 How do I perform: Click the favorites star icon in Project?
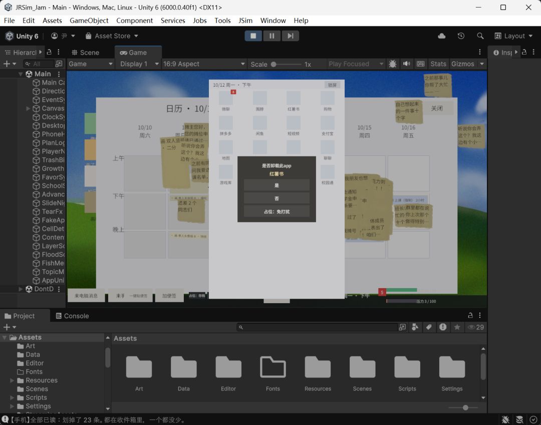tap(457, 327)
